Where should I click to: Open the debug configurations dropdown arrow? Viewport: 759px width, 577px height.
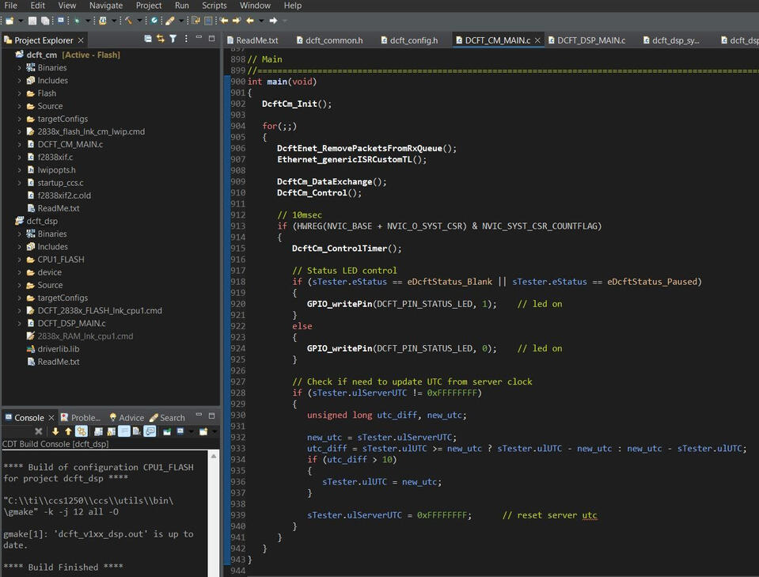point(88,21)
